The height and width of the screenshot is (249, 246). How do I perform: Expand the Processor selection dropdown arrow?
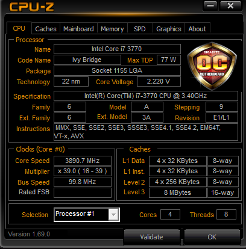113,215
